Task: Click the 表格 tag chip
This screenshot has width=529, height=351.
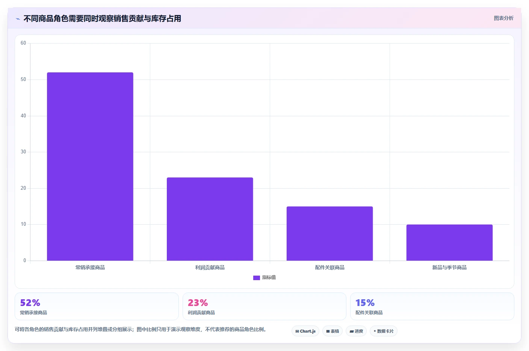Action: tap(333, 331)
